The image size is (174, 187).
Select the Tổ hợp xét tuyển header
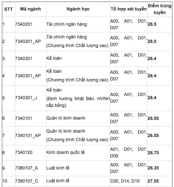click(x=129, y=9)
